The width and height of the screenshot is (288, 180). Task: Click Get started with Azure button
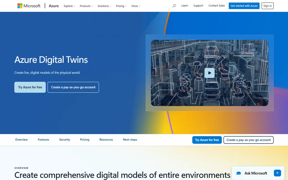pos(244,6)
